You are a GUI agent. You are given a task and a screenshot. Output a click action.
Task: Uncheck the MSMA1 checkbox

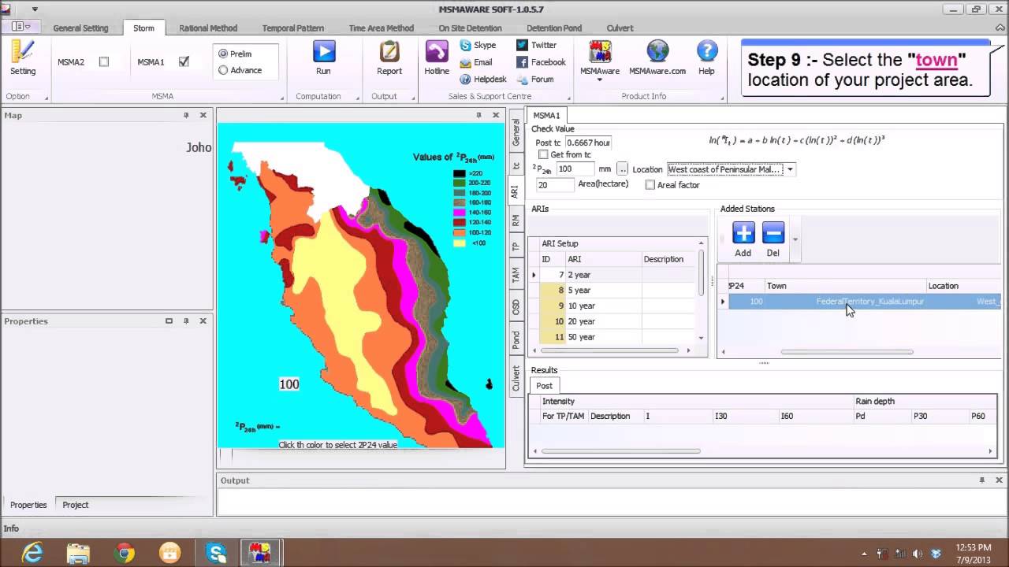coord(184,61)
